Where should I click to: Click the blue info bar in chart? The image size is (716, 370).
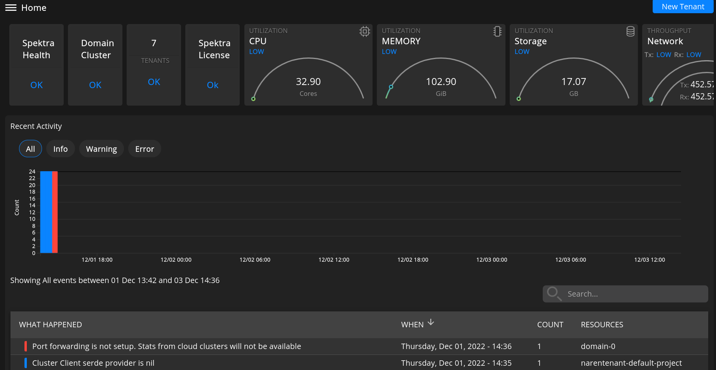(46, 212)
